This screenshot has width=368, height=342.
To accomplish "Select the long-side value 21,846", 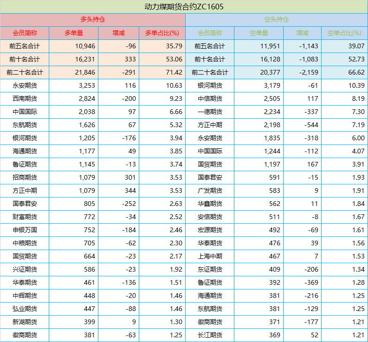I will pyautogui.click(x=85, y=72).
